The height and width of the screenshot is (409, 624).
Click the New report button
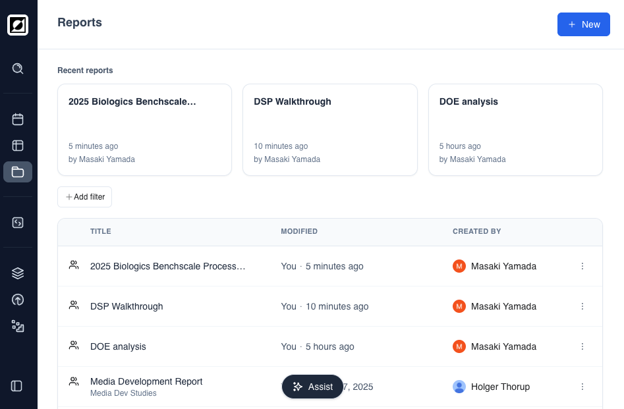pyautogui.click(x=583, y=24)
